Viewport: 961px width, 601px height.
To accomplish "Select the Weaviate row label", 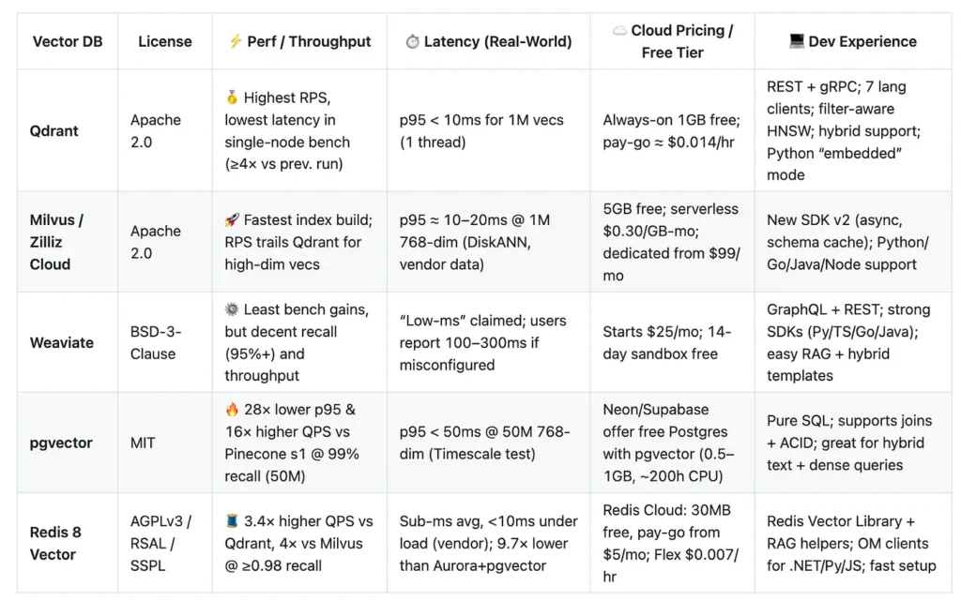I will click(62, 342).
